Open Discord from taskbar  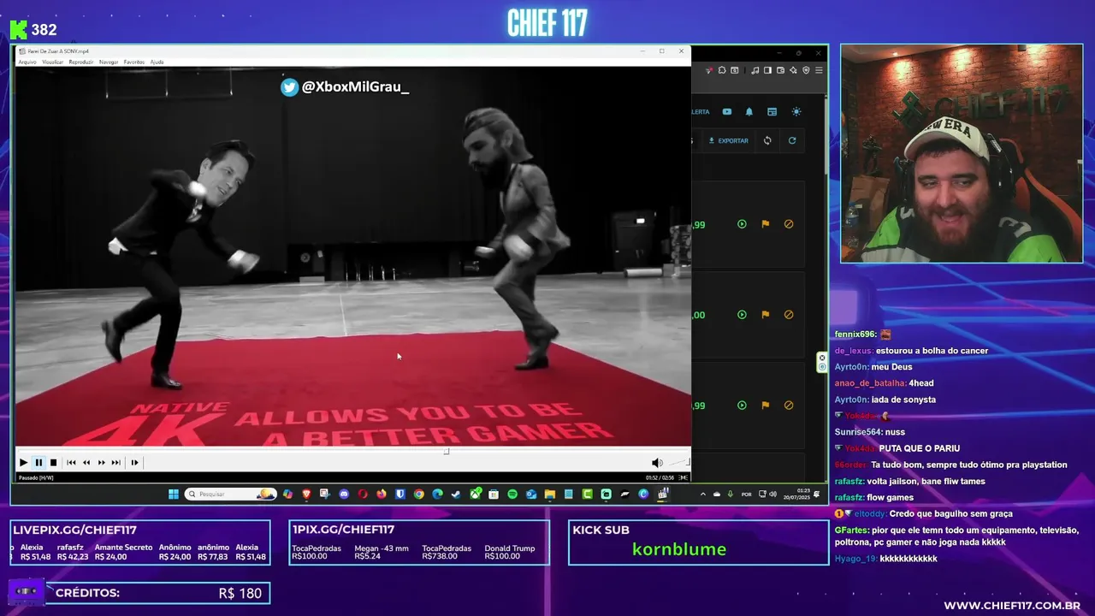[344, 494]
